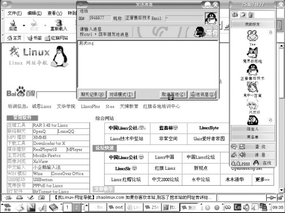Click the Back (后退) toolbar icon in the browser
This screenshot has height=213, width=285.
coord(13,25)
